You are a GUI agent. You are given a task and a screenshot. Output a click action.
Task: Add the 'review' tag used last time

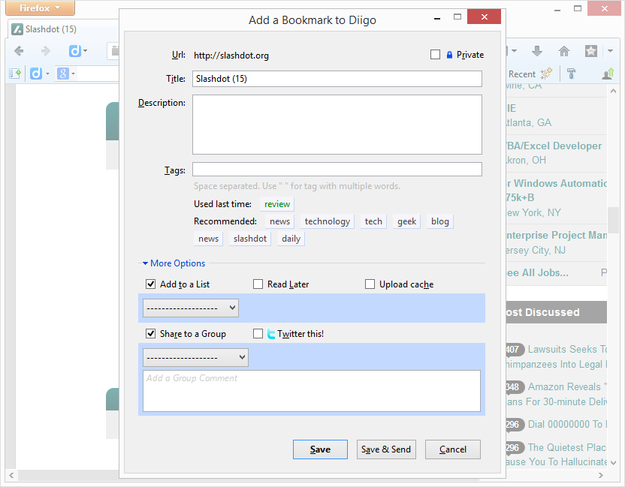[277, 204]
